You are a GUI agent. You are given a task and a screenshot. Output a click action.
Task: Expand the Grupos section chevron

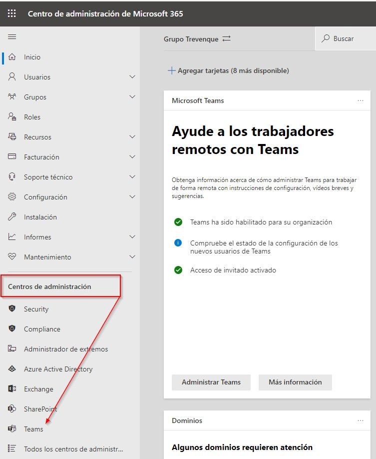tap(132, 97)
